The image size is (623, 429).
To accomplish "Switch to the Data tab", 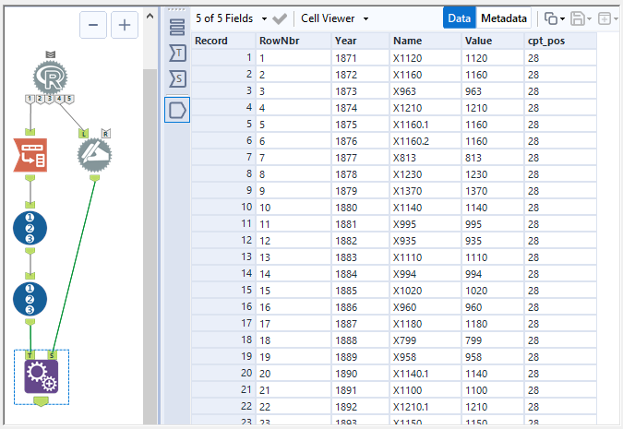I will pyautogui.click(x=460, y=18).
